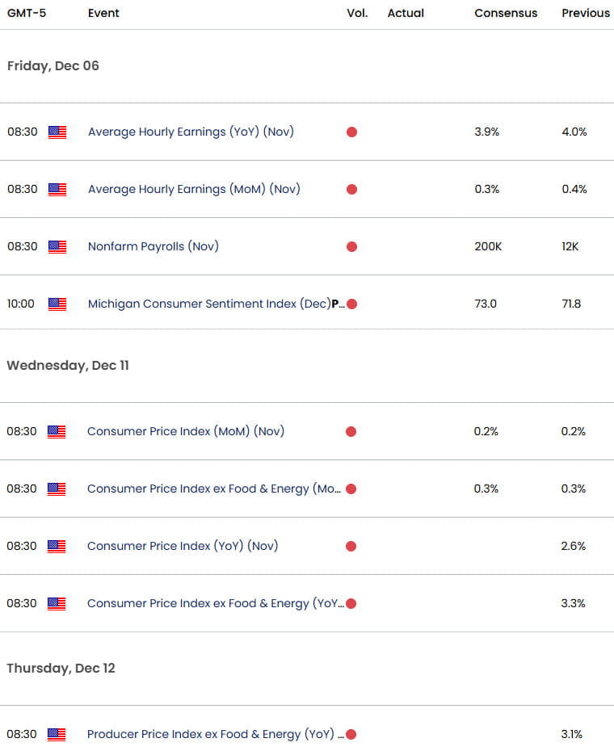The height and width of the screenshot is (755, 614).
Task: Click the GMT-5 timezone header
Action: tap(27, 13)
